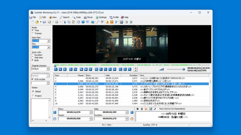Expand the FPS dropdown
Screen dimensions: 241x135
pyautogui.click(x=48, y=47)
